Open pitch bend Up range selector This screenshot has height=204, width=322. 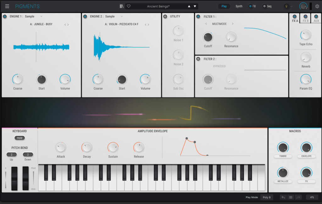[x=12, y=154]
